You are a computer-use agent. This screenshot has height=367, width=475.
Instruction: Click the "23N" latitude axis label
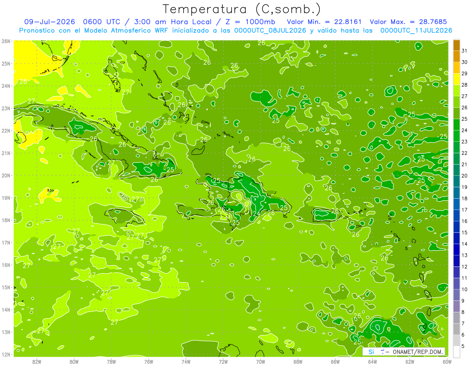tap(6, 108)
